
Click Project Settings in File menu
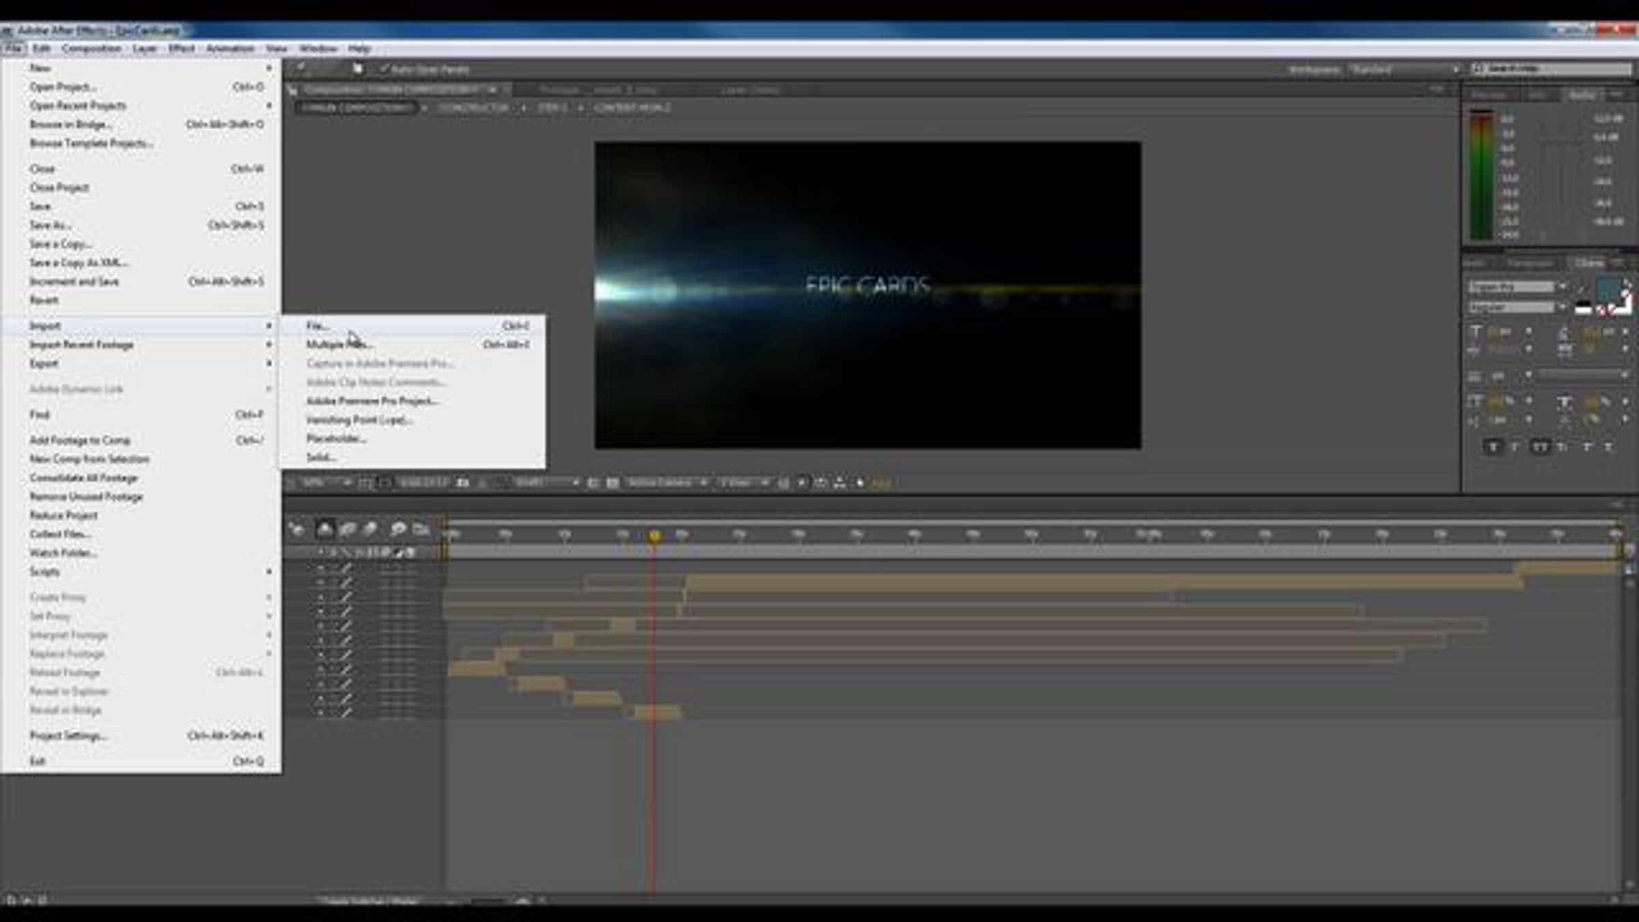(x=141, y=736)
